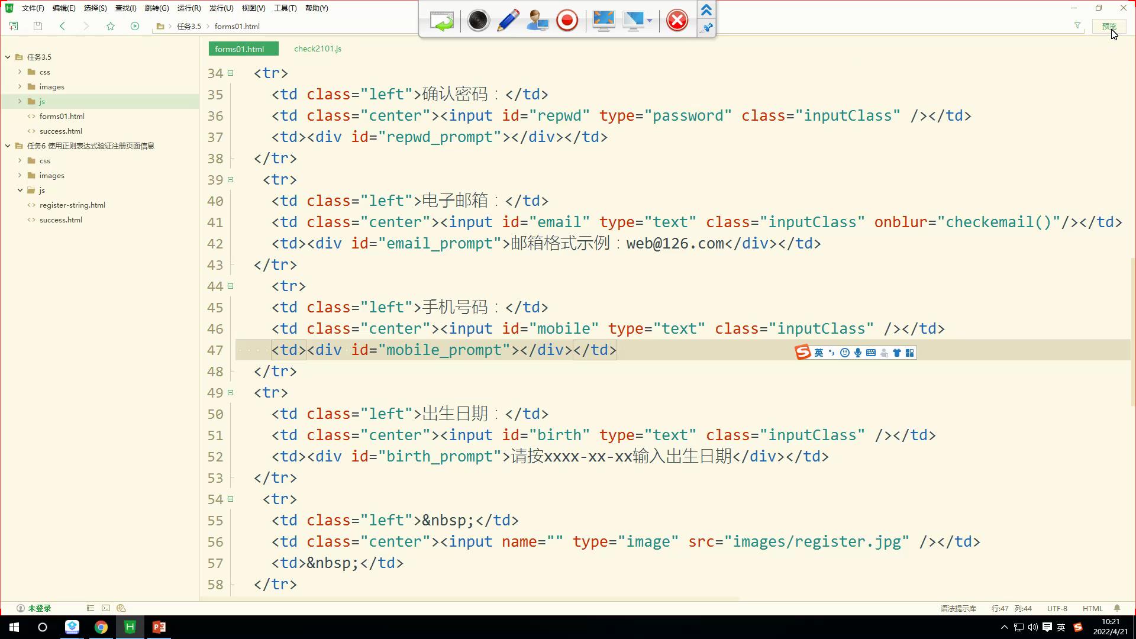This screenshot has height=639, width=1136.
Task: Click the red record button on floating toolbar
Action: coord(567,21)
